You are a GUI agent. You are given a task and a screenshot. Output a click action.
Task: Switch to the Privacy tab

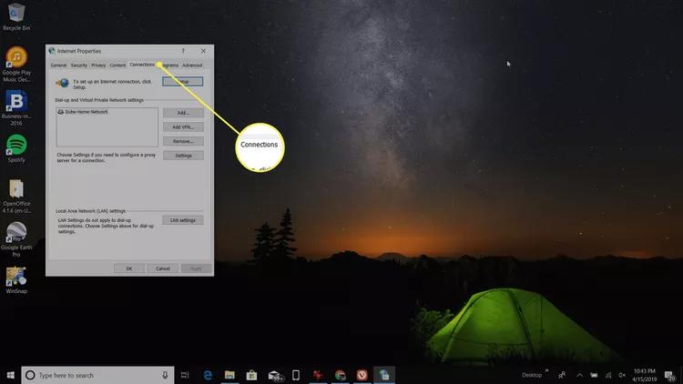click(98, 66)
